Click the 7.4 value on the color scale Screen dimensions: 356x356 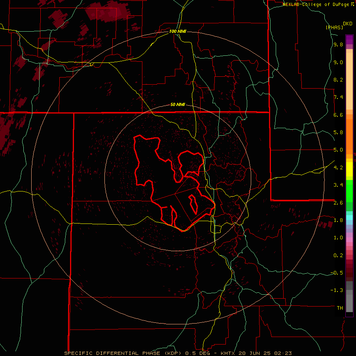(338, 97)
